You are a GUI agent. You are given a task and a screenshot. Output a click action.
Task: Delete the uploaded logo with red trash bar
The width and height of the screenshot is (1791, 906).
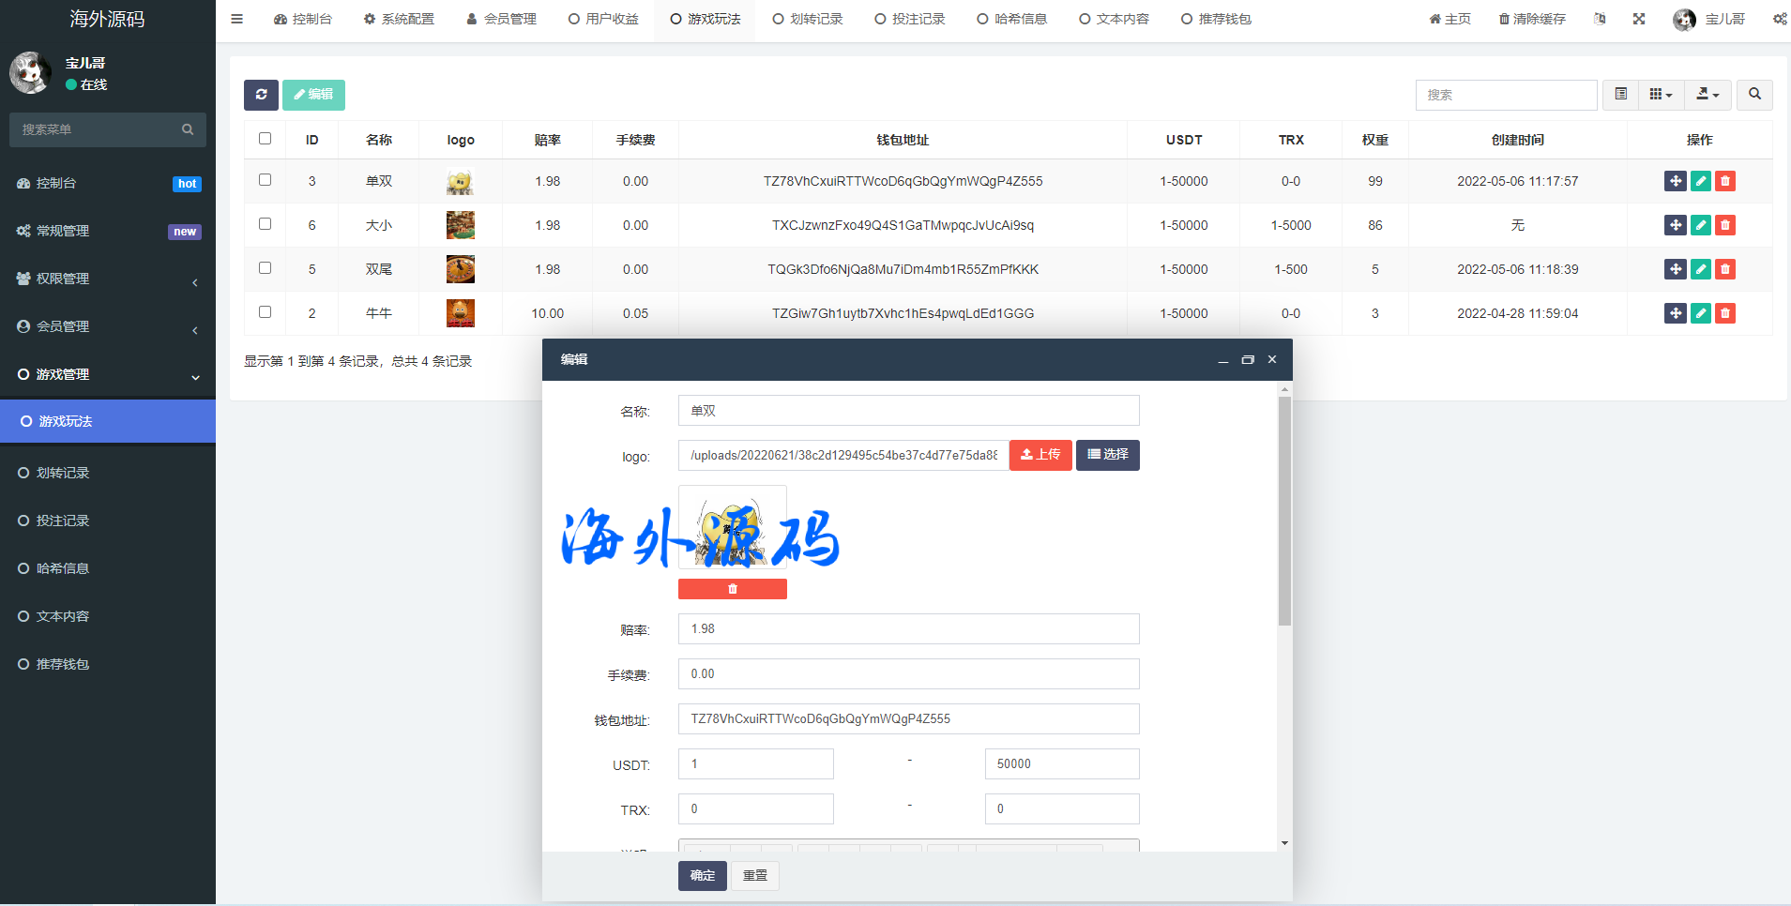click(x=732, y=589)
